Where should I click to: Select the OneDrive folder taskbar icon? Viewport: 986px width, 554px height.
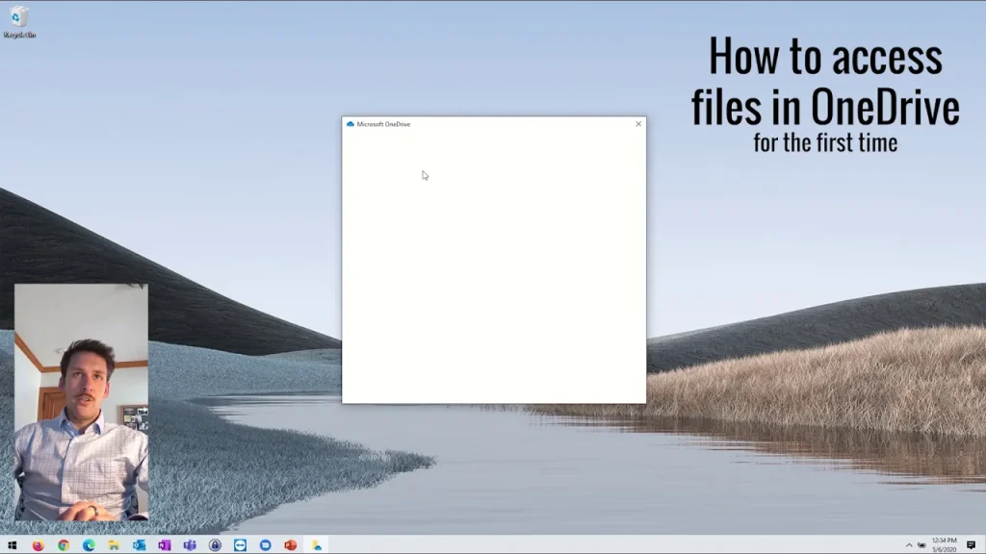[x=316, y=545]
